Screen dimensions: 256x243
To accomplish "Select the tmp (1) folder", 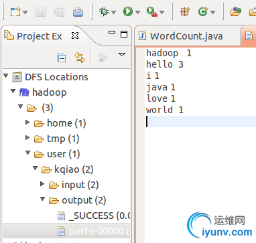I will [57, 139].
